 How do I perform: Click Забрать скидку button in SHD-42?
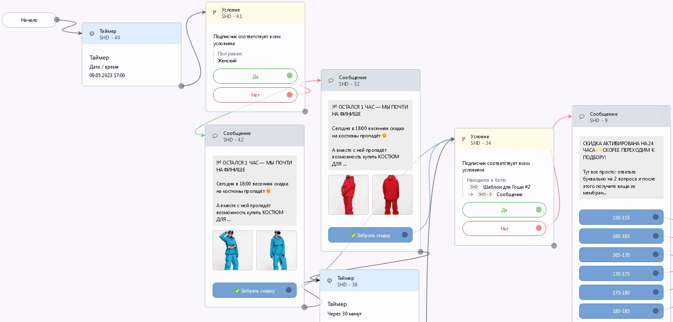[255, 290]
